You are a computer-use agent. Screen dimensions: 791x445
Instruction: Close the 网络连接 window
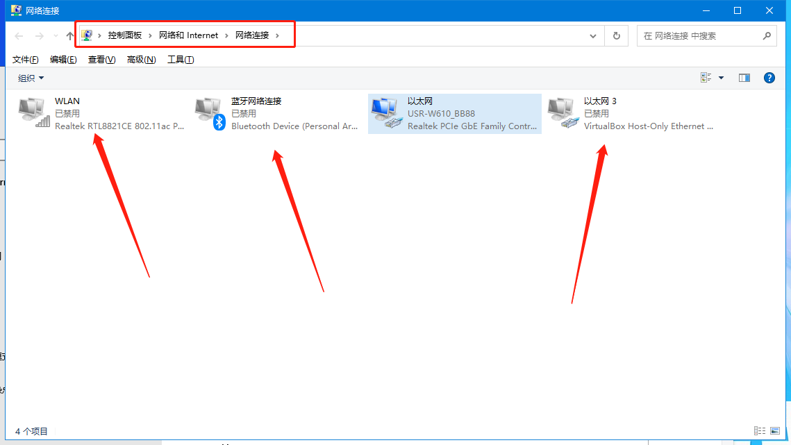click(x=769, y=10)
